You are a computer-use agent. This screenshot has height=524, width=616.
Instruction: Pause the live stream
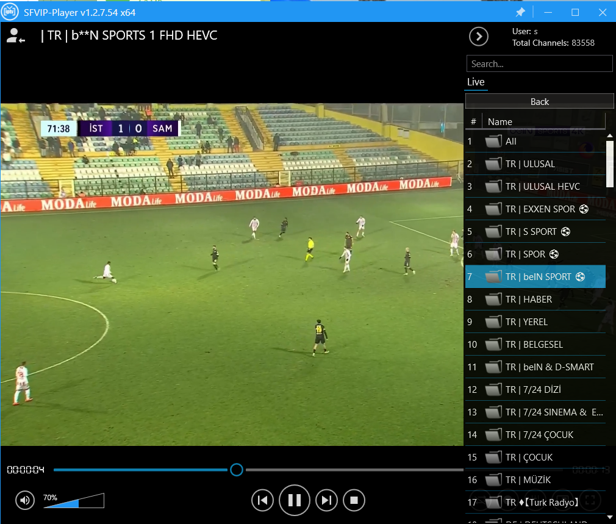[294, 500]
